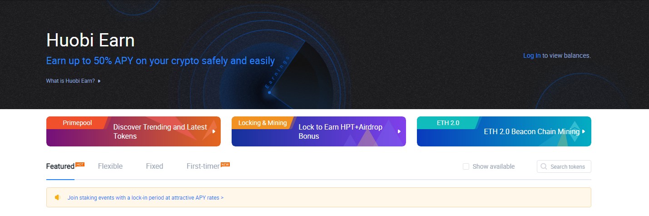Click the arrow on the Primepool banner
The height and width of the screenshot is (216, 649).
point(213,131)
